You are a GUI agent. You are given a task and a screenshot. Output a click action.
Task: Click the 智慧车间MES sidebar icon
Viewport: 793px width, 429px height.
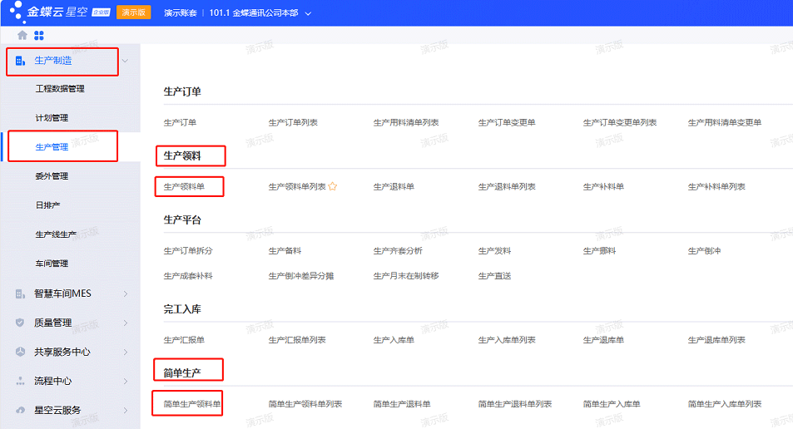coord(21,293)
